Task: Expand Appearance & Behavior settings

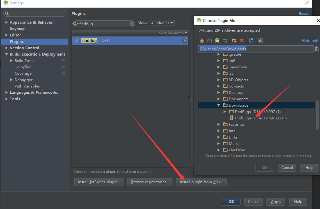Action: click(x=6, y=22)
